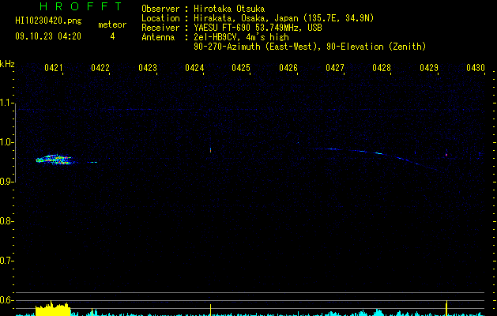
Task: Click the 1.1 kHz frequency axis label
Action: 6,103
